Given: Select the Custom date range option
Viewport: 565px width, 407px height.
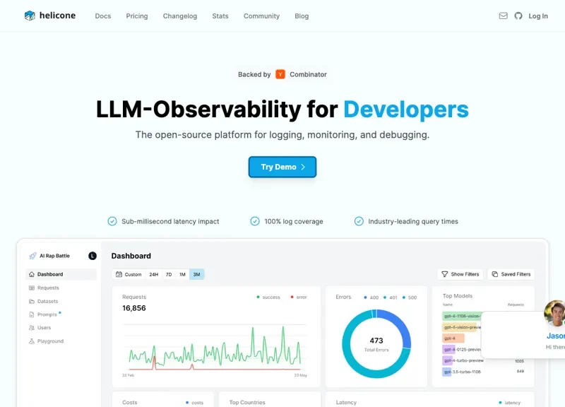Looking at the screenshot, I should tap(129, 274).
